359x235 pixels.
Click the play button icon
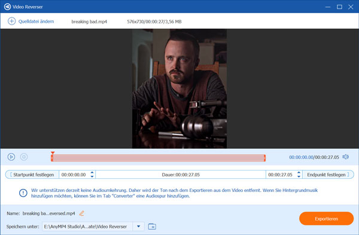pos(11,157)
